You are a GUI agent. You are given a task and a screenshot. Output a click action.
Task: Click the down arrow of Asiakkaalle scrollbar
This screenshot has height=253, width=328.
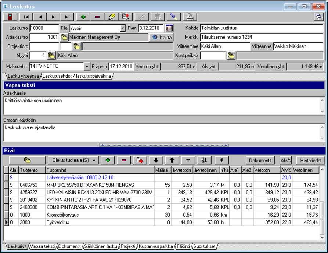pyautogui.click(x=322, y=111)
